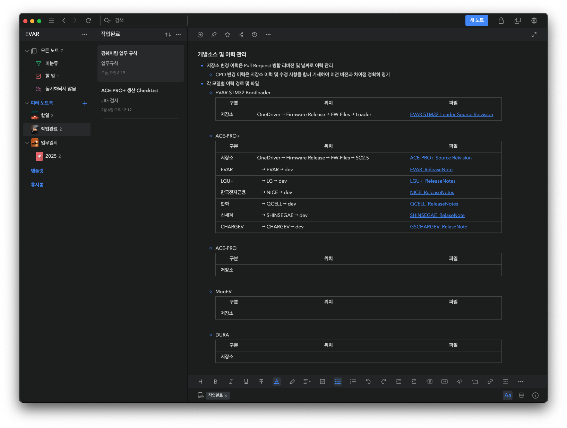Toggle strikethrough formatting

(261, 382)
